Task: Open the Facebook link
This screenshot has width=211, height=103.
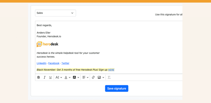Action: pyautogui.click(x=54, y=63)
